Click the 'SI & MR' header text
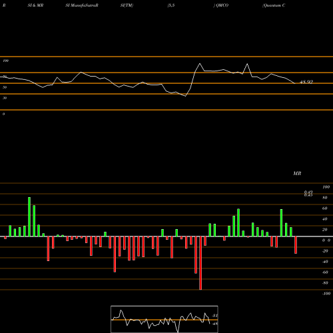333x333 pixels. click(35, 5)
